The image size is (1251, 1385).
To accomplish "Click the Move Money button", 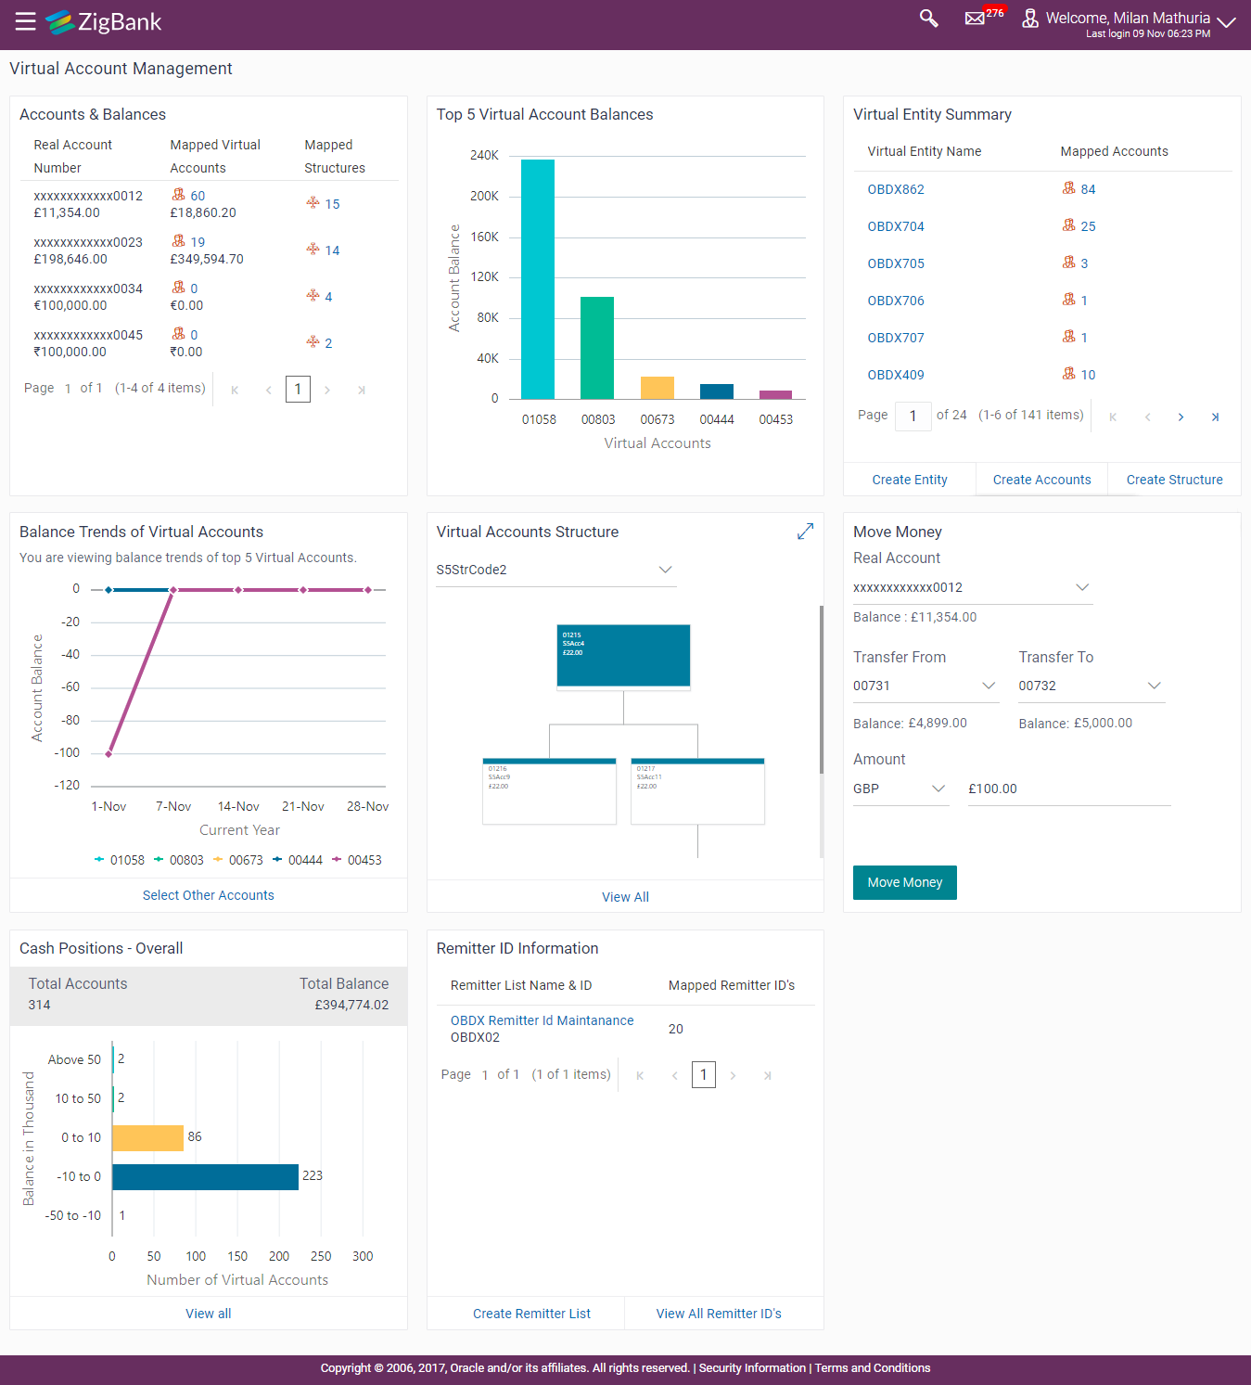I will (x=904, y=882).
